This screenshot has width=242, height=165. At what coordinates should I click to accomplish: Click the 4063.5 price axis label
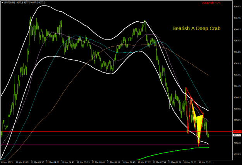tap(237, 64)
